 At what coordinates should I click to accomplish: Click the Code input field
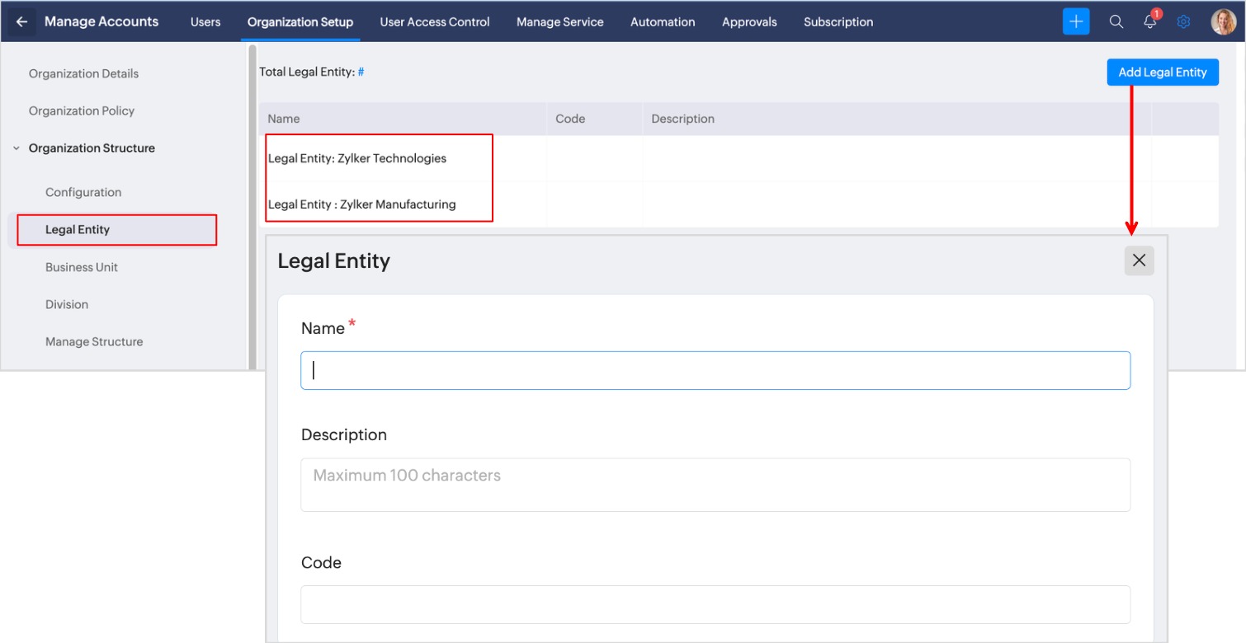click(715, 604)
